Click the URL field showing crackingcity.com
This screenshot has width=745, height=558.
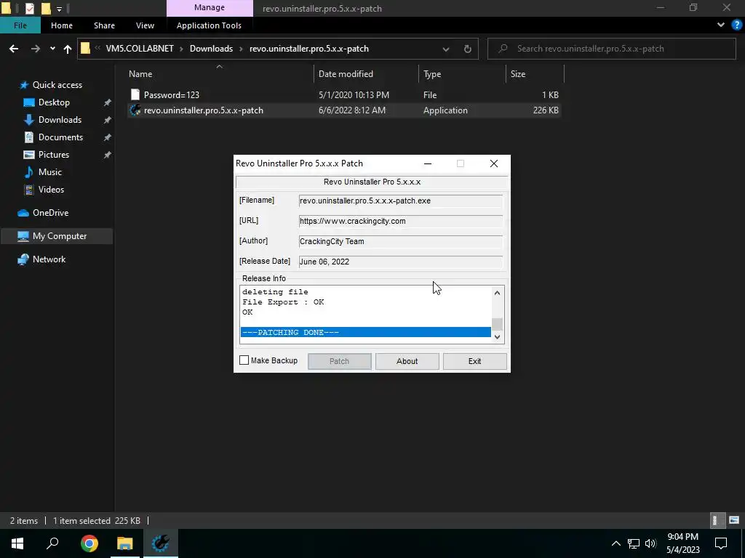click(400, 221)
